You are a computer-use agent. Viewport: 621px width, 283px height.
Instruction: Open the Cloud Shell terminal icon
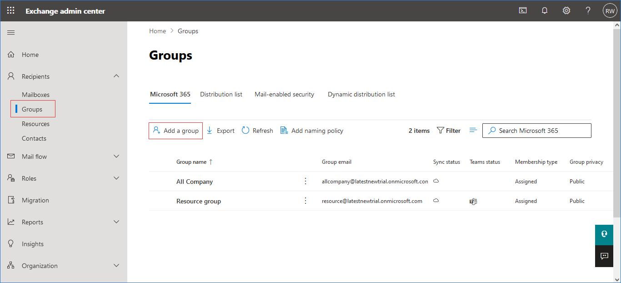523,10
